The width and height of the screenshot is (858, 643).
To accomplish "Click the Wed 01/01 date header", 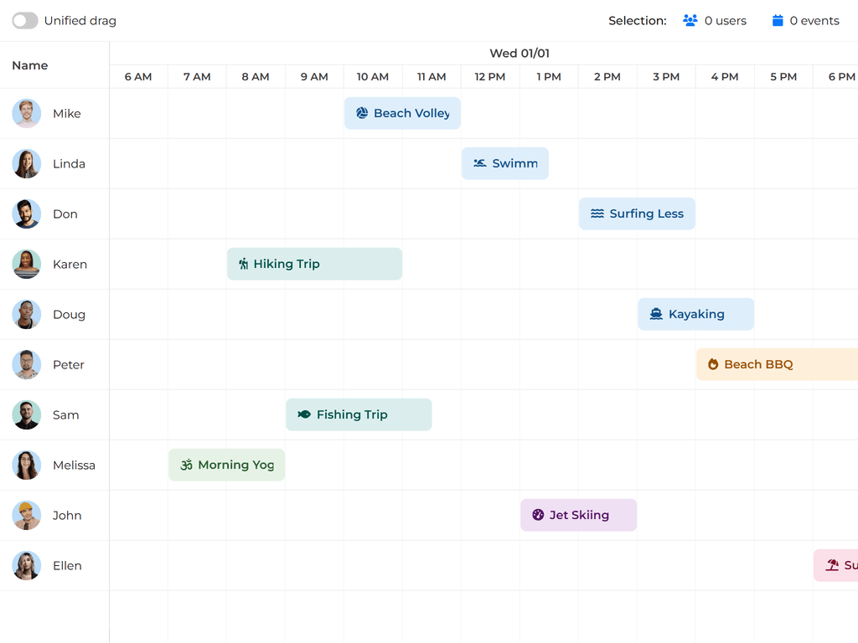I will 519,53.
